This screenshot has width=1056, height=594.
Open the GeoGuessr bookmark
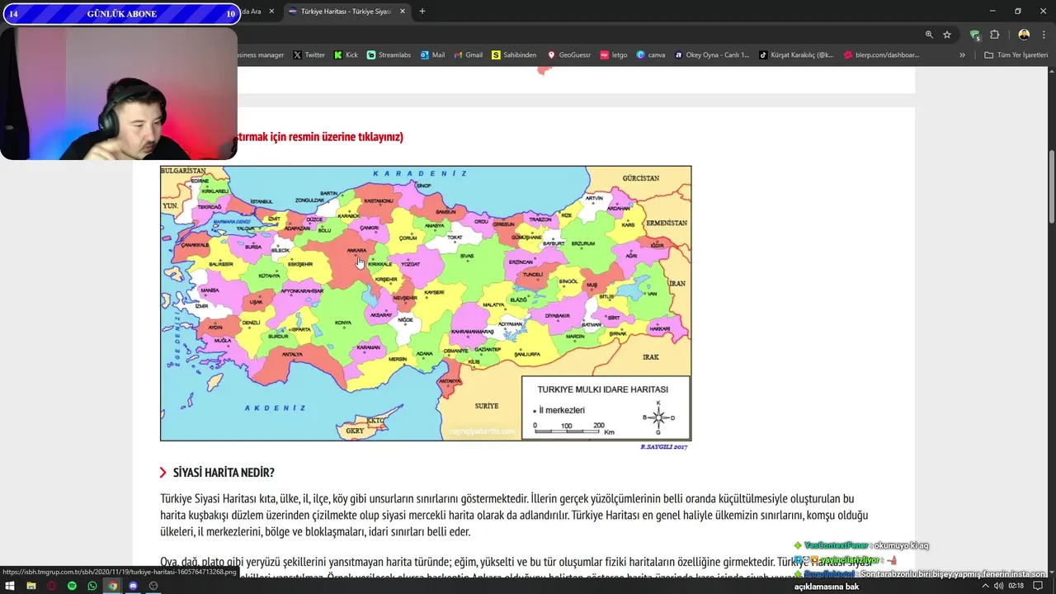click(569, 55)
